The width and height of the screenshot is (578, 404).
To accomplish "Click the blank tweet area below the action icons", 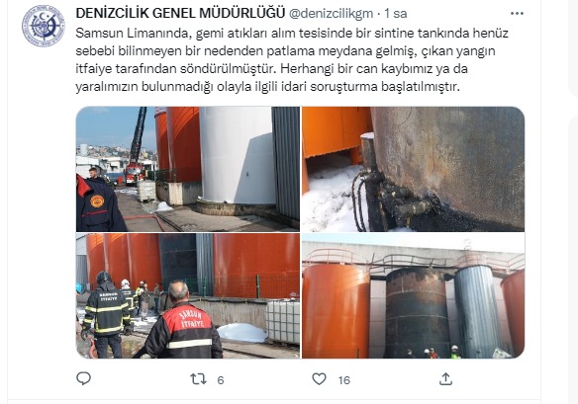I will coord(273,395).
